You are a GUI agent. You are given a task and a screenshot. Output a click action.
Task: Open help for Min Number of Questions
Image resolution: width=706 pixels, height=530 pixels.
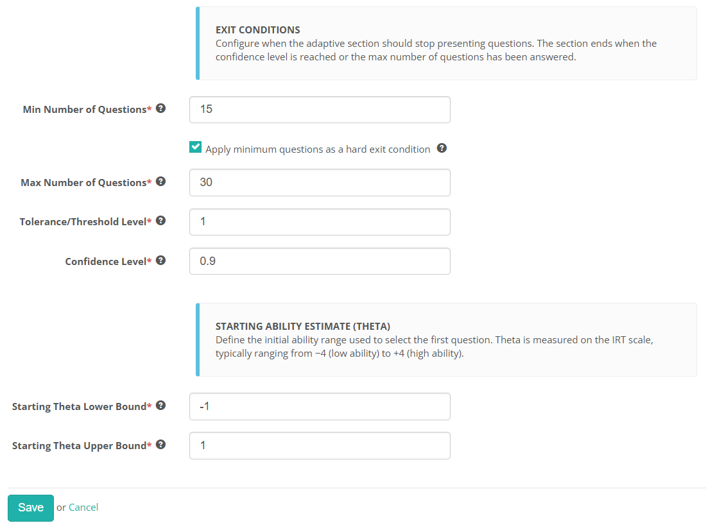pos(160,108)
